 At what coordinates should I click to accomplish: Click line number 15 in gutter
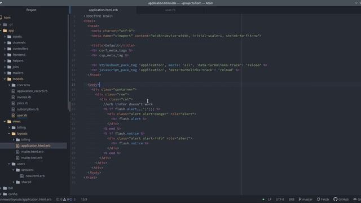pyautogui.click(x=73, y=85)
